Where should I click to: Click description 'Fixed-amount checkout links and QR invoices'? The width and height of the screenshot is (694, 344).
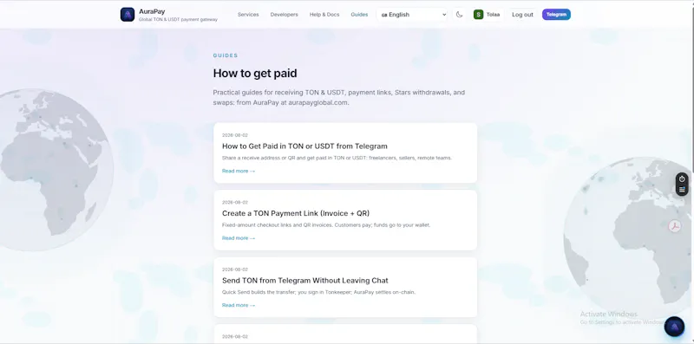(326, 225)
